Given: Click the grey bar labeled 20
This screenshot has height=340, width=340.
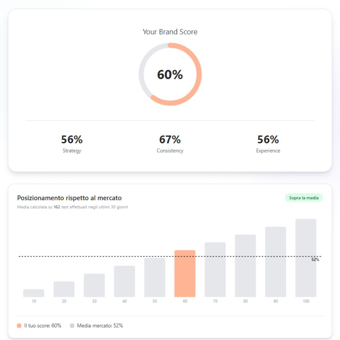Looking at the screenshot, I should click(64, 289).
